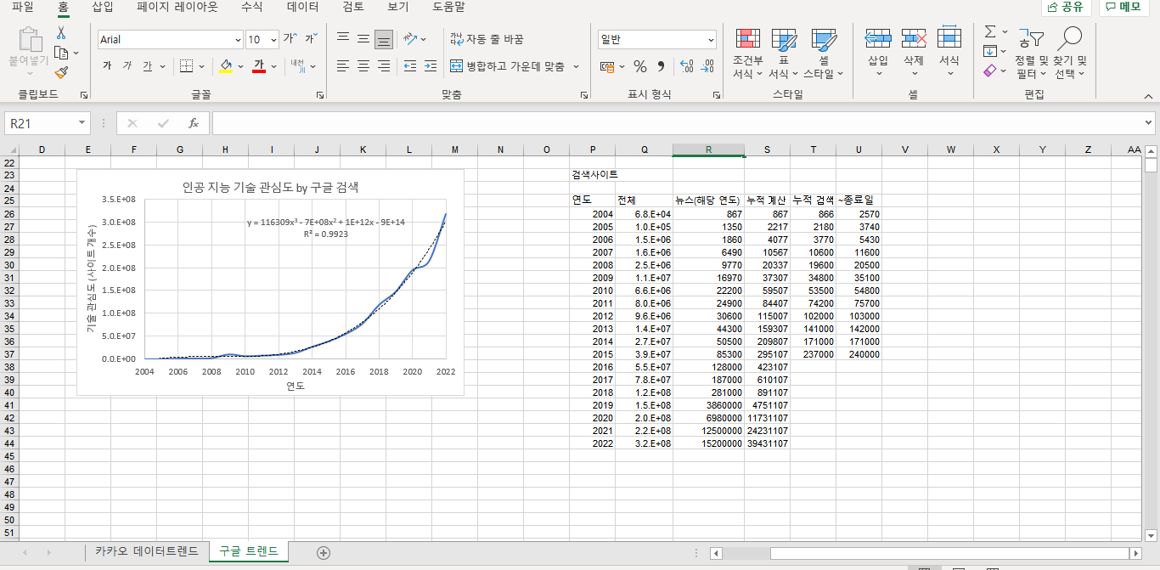
Task: Toggle bold 가 formatting
Action: point(107,65)
